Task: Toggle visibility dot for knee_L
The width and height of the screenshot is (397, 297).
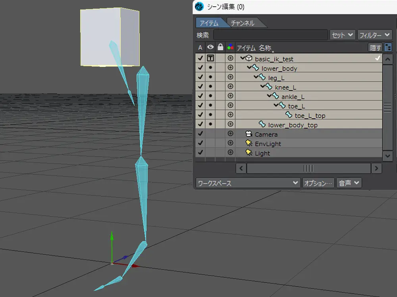Action: click(x=210, y=87)
